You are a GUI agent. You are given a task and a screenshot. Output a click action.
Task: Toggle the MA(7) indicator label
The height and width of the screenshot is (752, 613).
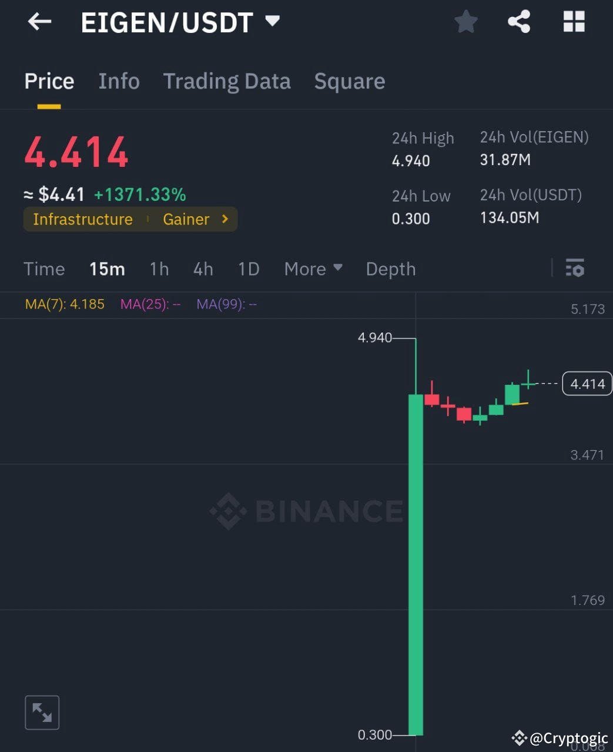65,304
